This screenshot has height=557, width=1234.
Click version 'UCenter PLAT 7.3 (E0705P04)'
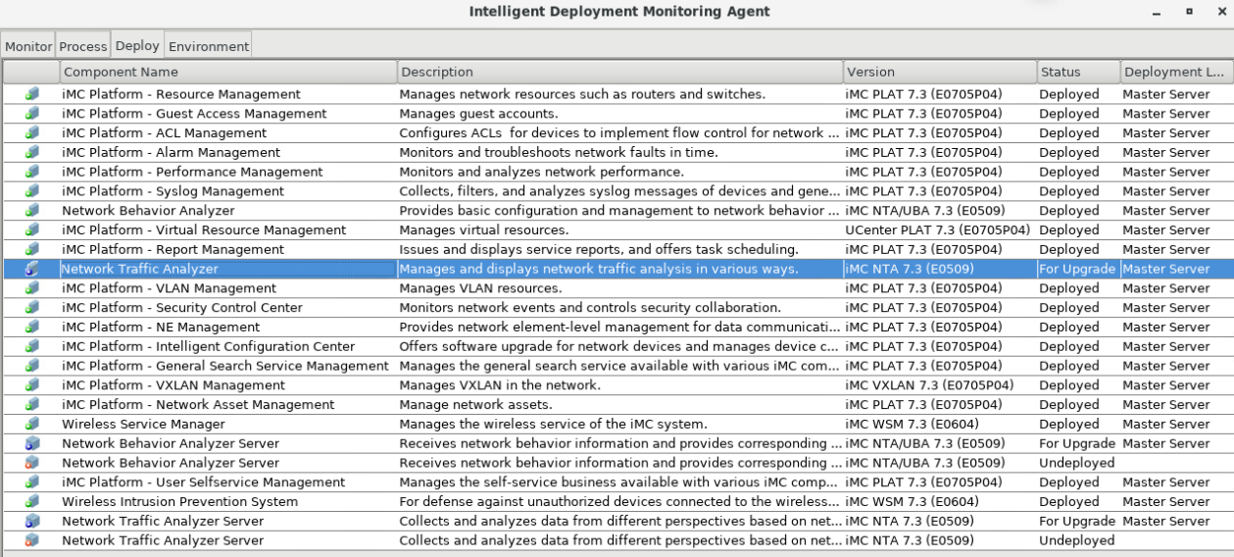pos(937,230)
